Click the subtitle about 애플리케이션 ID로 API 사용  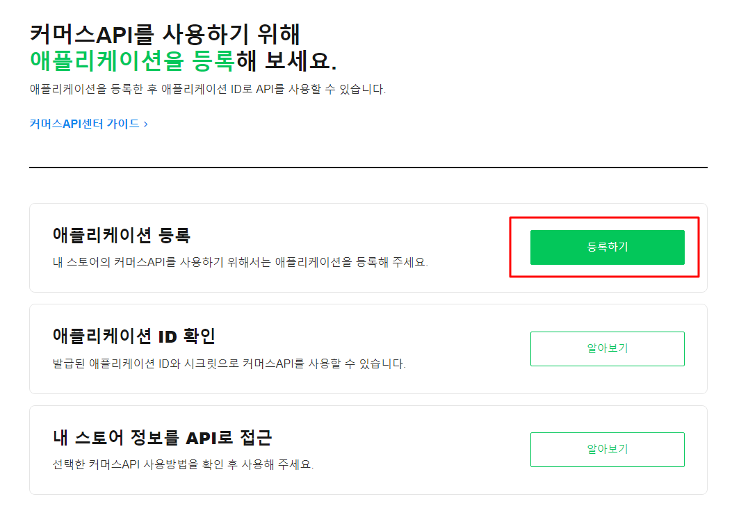(207, 90)
